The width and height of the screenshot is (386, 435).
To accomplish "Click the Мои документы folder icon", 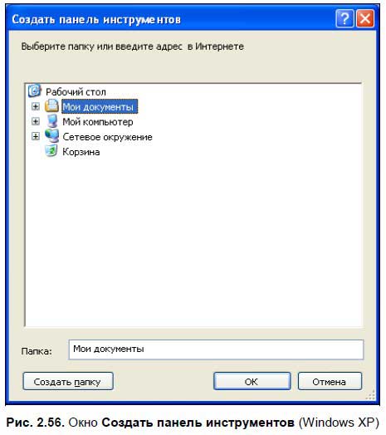I will (51, 106).
